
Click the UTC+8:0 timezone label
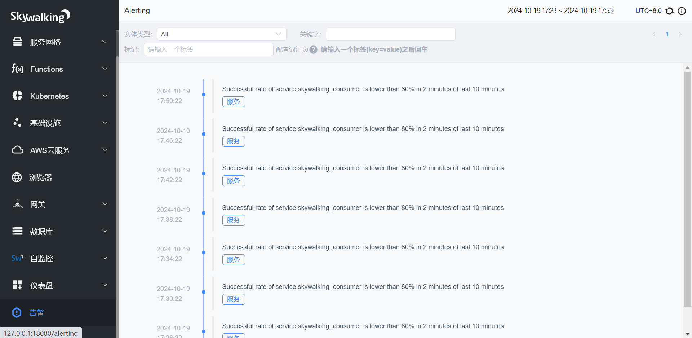(x=648, y=11)
